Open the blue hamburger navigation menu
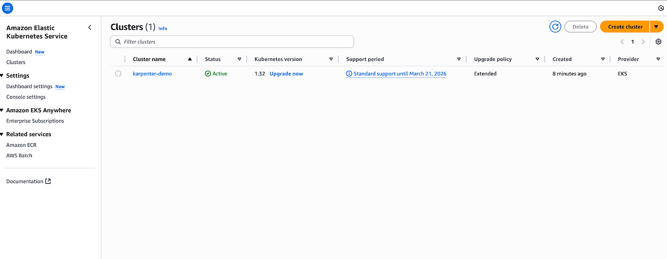This screenshot has height=259, width=667. pos(8,8)
